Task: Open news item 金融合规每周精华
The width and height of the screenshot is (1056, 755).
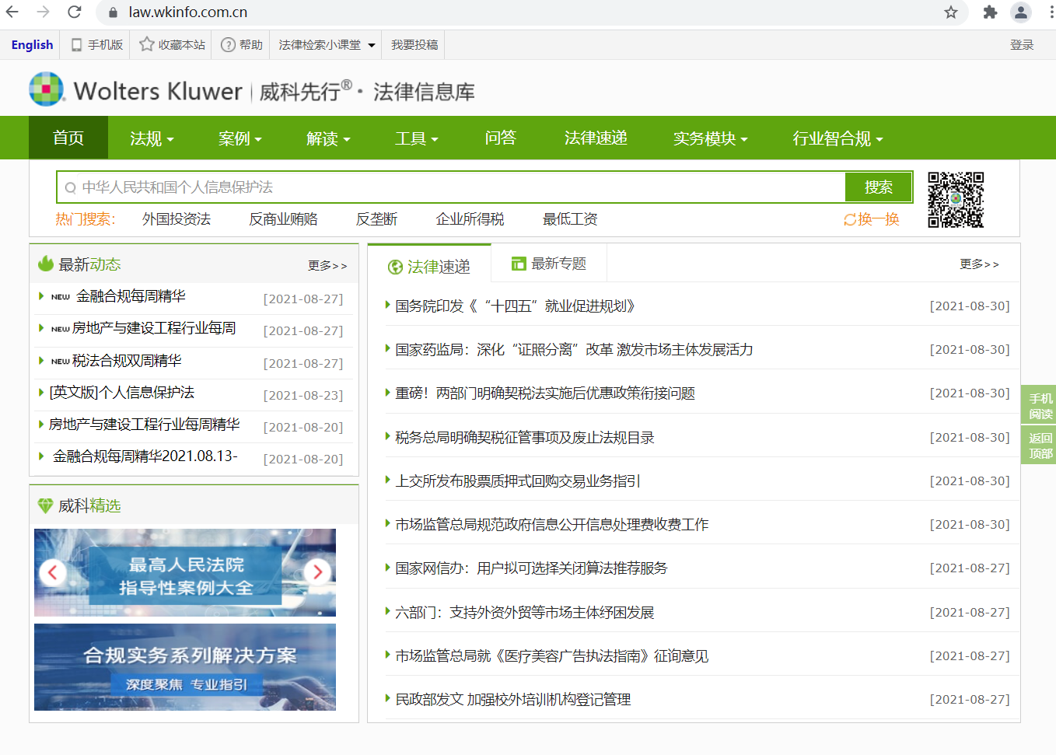Action: (x=131, y=296)
